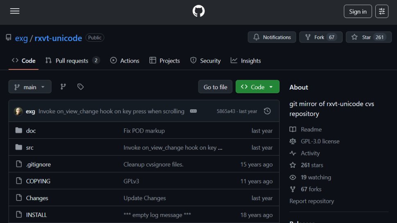397x223 pixels.
Task: Open latest commit message on scrolling
Action: click(111, 111)
